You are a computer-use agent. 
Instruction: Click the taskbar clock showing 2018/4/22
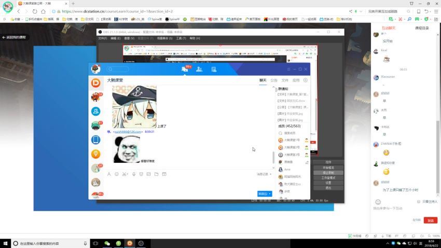click(x=431, y=243)
